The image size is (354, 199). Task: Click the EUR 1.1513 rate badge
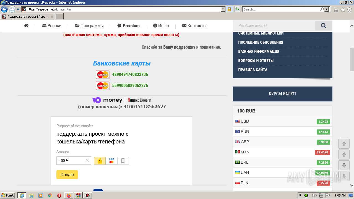click(323, 132)
